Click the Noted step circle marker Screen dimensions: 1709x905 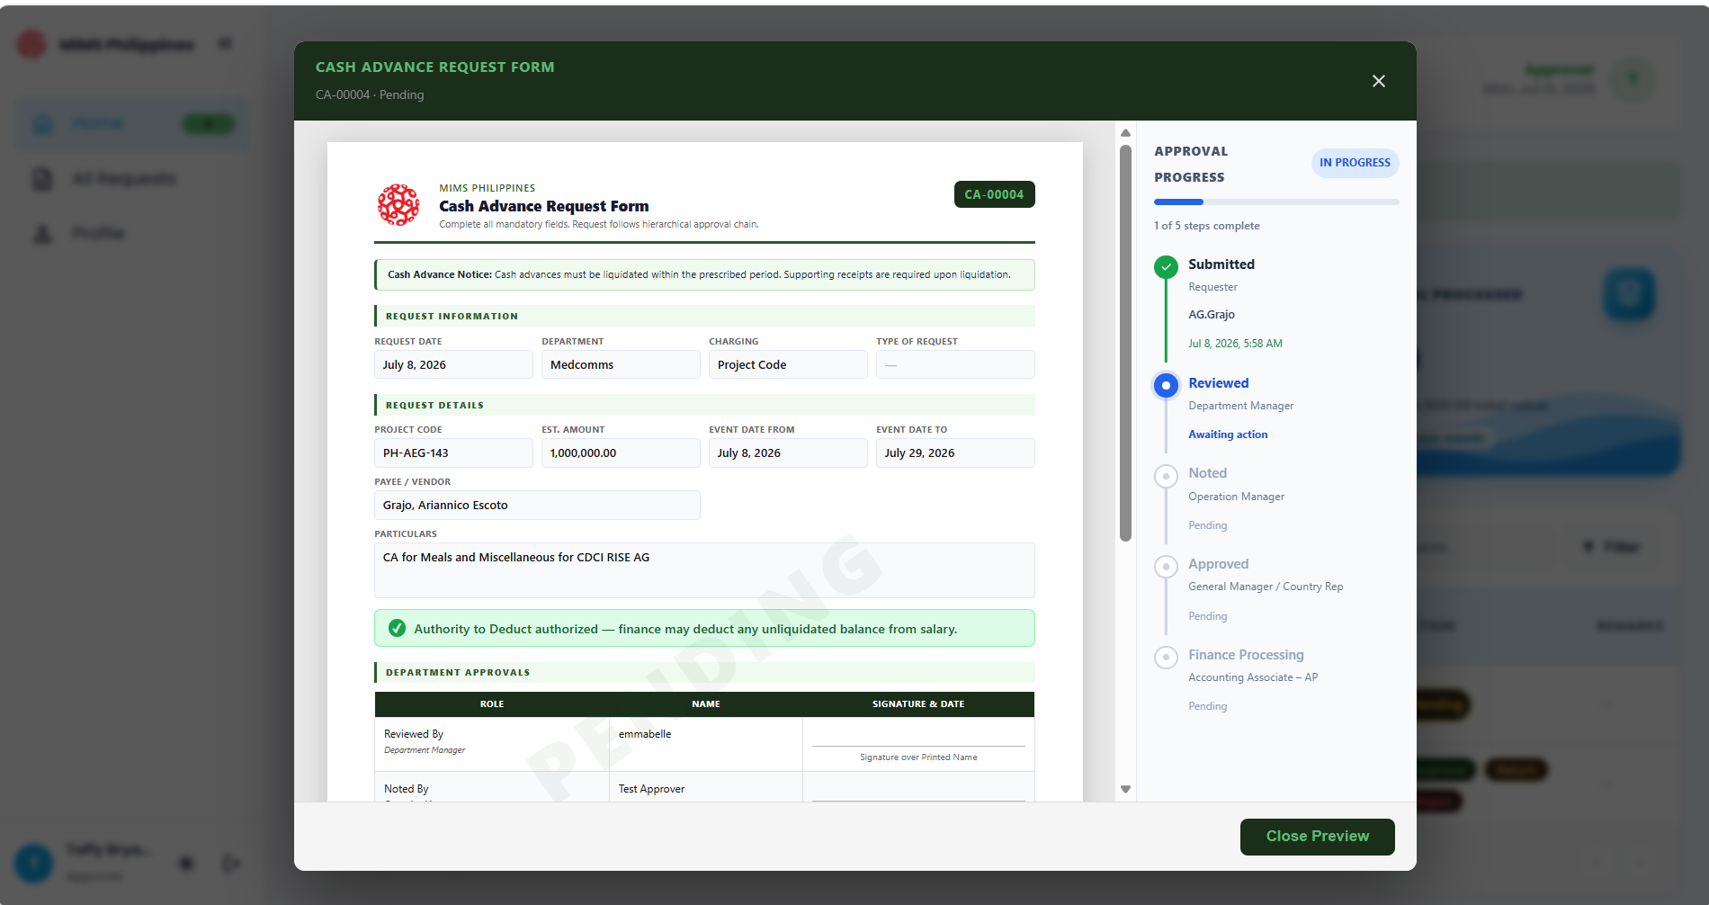(1166, 476)
